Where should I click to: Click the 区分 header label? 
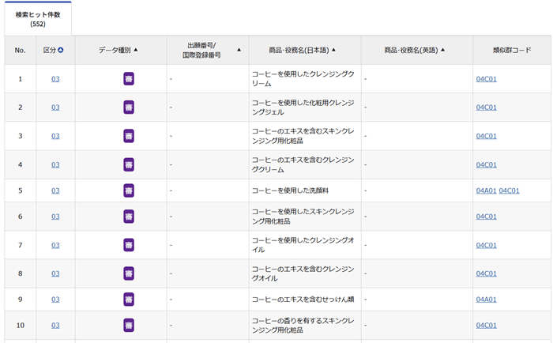50,50
